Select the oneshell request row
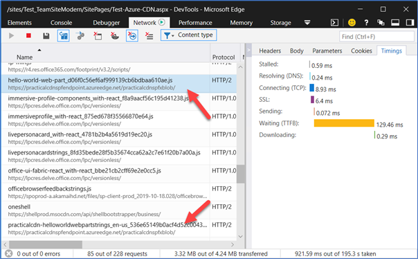This screenshot has height=259, width=418. tap(119, 211)
